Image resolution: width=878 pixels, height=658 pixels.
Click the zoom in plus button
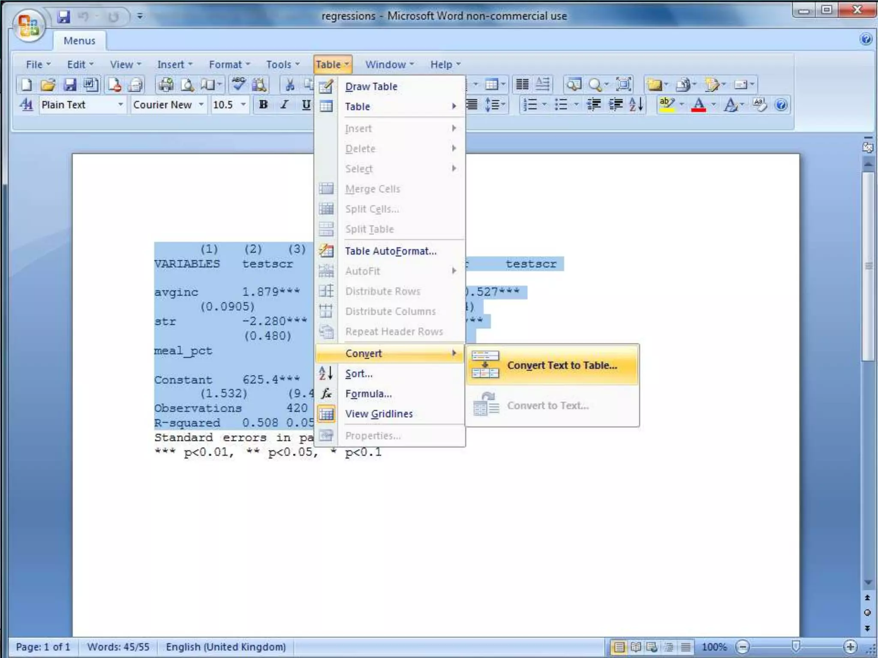(850, 646)
